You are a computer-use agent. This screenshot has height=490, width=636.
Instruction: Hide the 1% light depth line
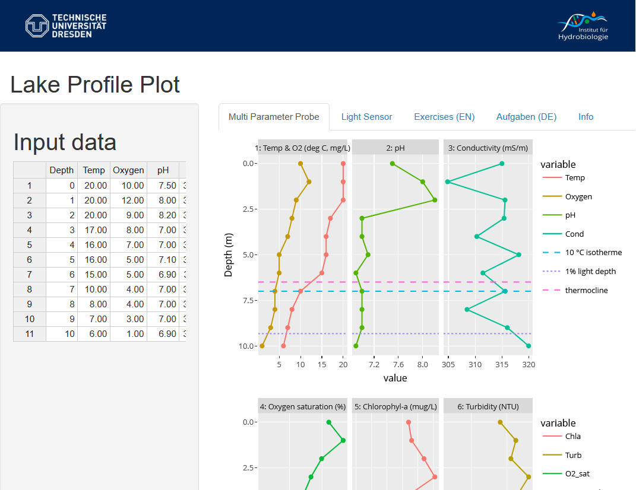tap(590, 272)
